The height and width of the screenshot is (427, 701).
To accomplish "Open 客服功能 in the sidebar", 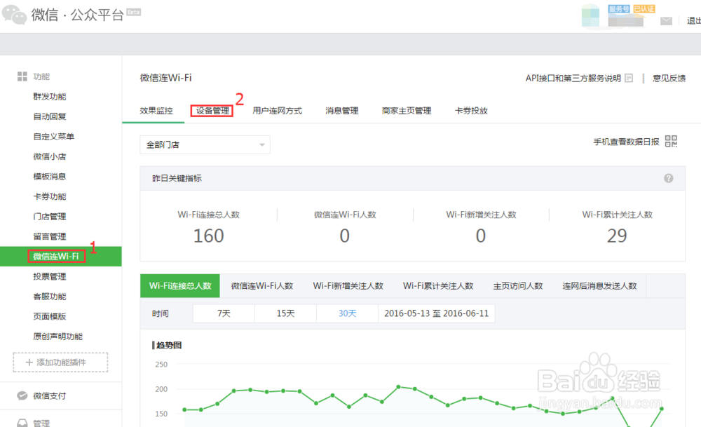I will click(50, 297).
